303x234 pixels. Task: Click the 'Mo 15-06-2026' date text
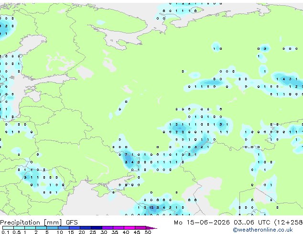tap(202, 223)
